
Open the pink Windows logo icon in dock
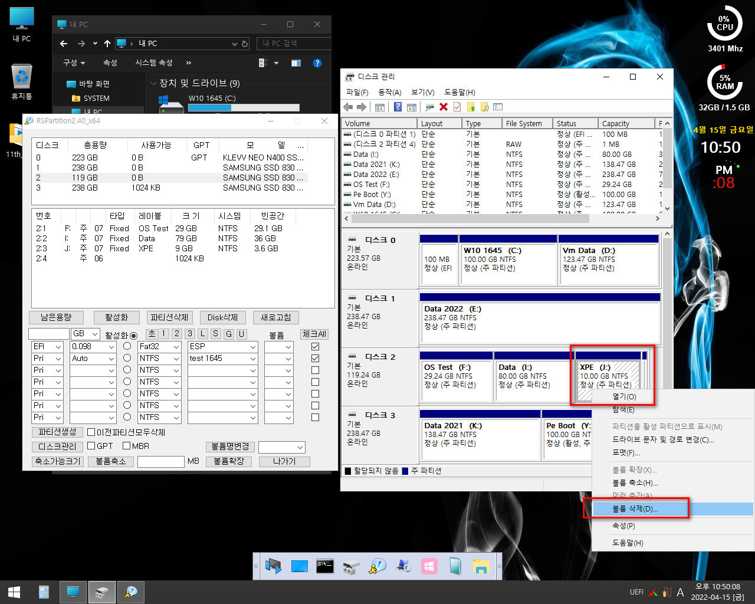[429, 566]
